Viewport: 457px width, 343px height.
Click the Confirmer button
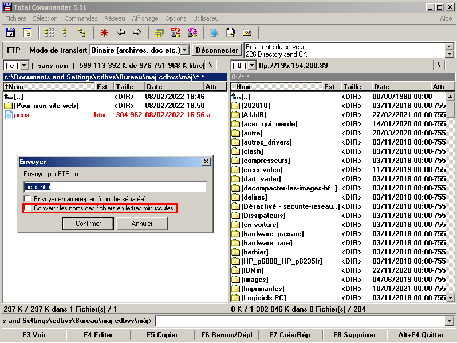(x=88, y=224)
